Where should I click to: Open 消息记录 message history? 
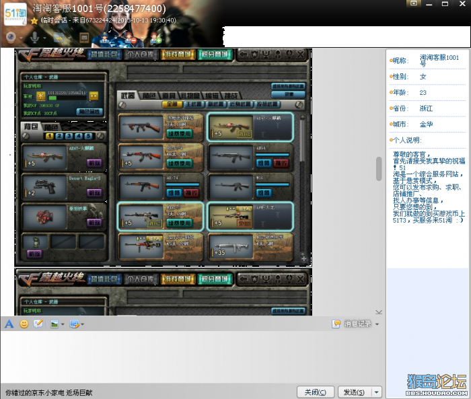coord(352,324)
